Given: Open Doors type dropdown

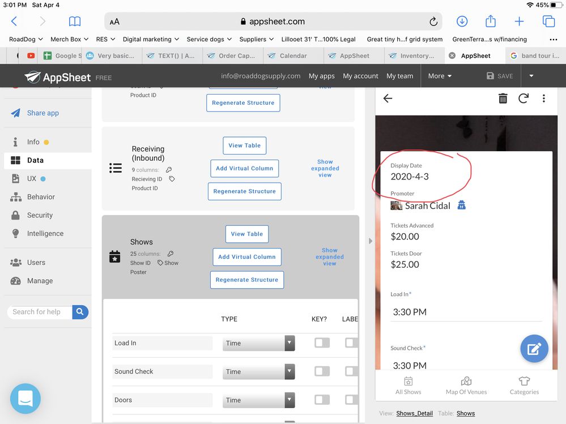Looking at the screenshot, I should pos(258,400).
